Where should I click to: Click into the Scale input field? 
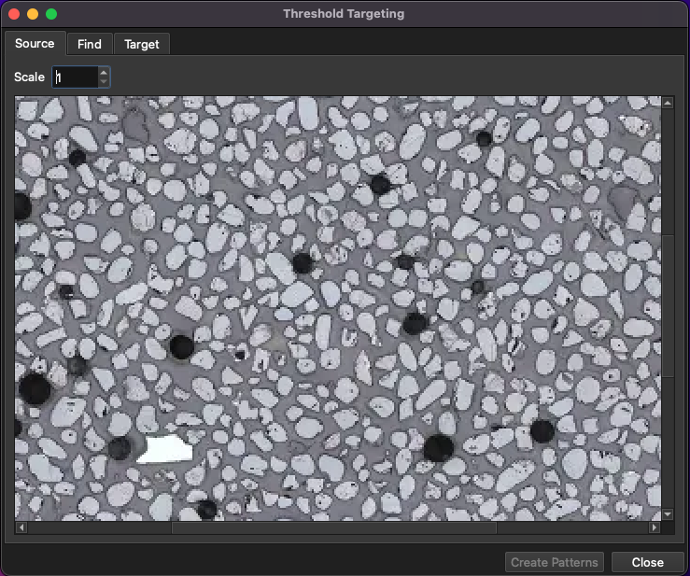pos(75,77)
